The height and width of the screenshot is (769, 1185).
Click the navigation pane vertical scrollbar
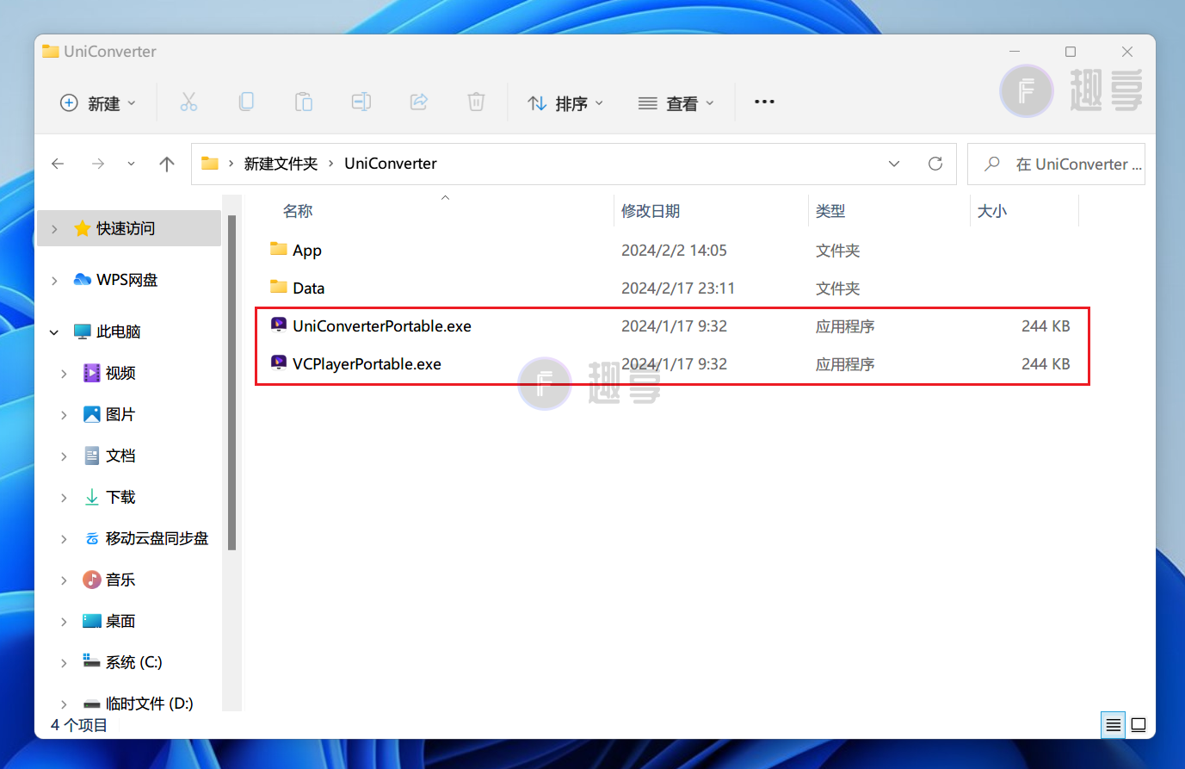coord(231,383)
